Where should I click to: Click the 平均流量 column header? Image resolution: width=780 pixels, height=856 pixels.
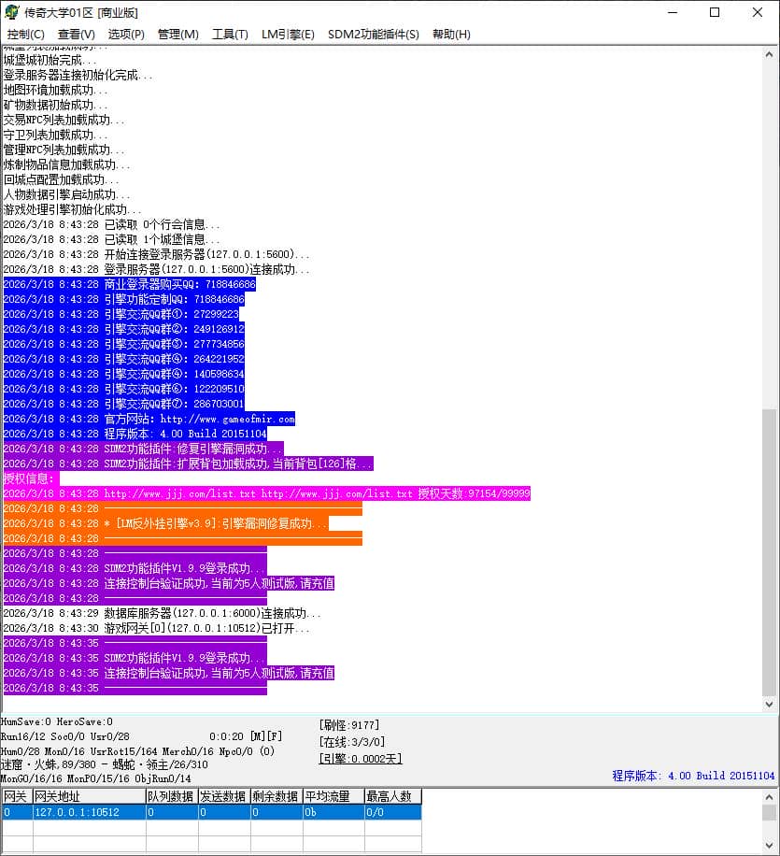[333, 796]
